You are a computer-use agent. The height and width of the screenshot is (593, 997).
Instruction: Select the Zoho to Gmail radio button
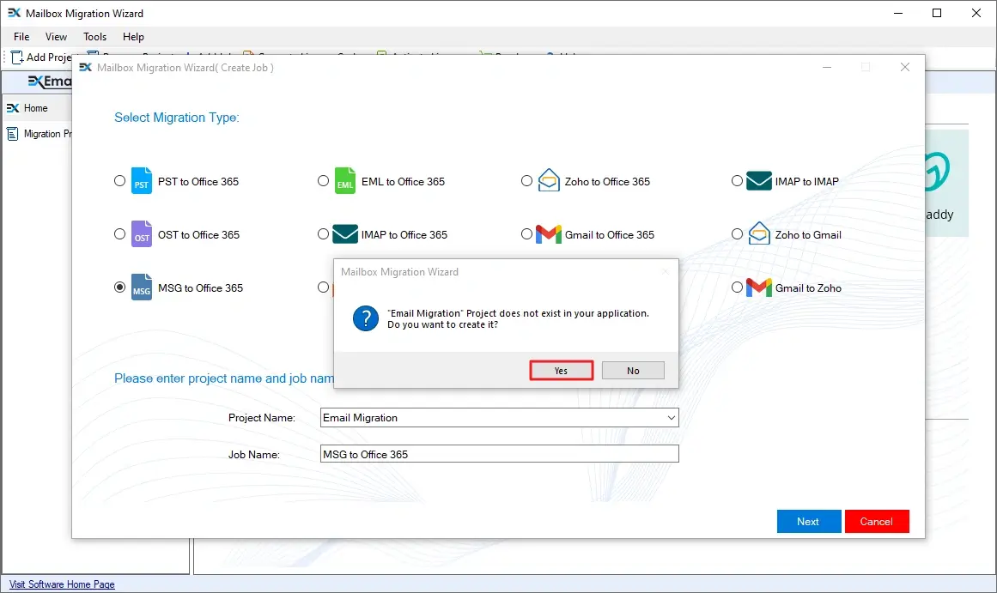pos(737,234)
